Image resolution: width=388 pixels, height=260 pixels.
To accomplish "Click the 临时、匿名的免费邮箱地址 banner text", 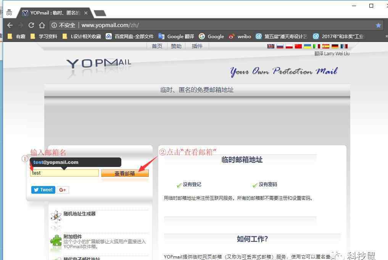I will coord(197,90).
